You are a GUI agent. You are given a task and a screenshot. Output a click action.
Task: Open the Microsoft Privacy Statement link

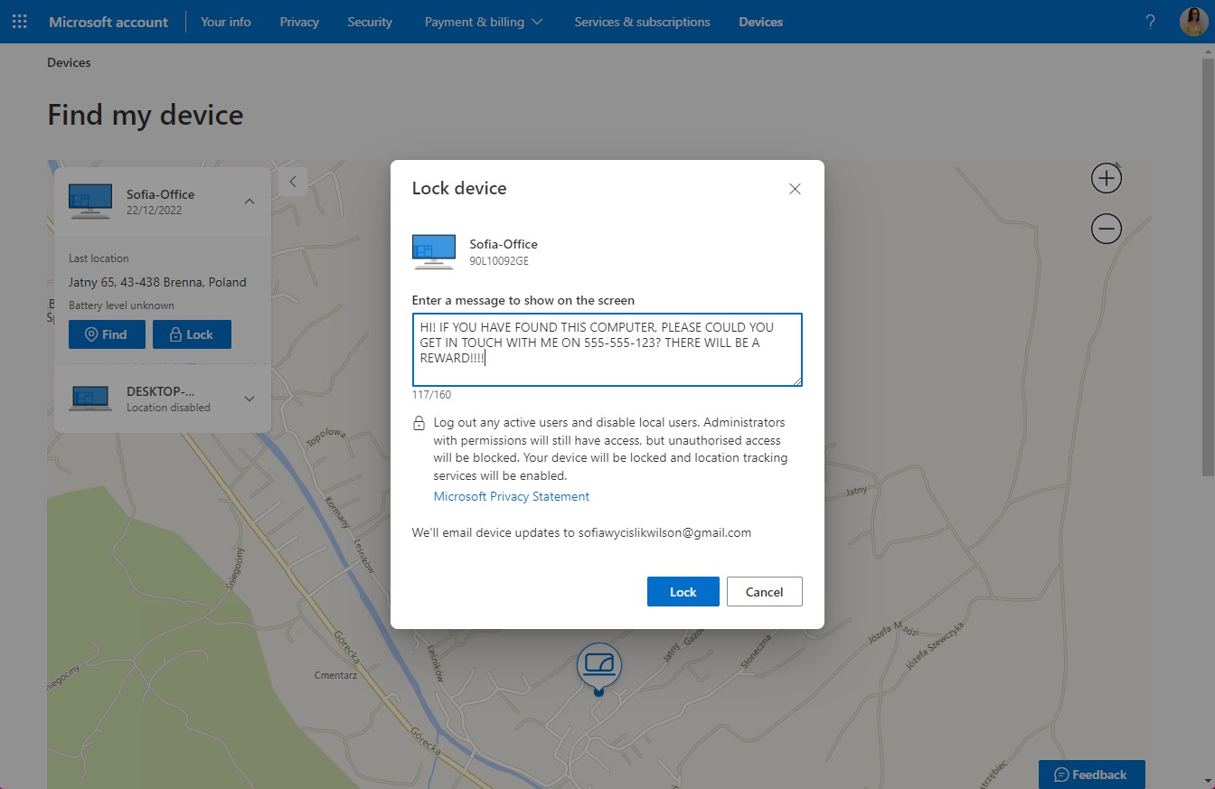512,496
